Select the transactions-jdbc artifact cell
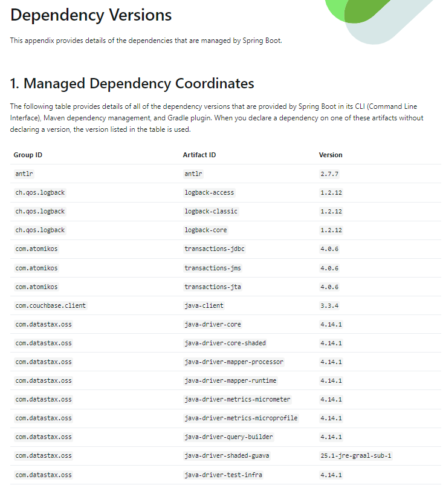Screen dimensions: 443x485 pos(215,249)
